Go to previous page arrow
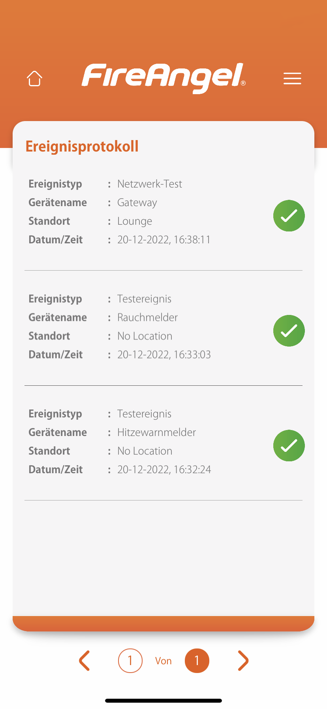This screenshot has width=327, height=709. tap(85, 660)
